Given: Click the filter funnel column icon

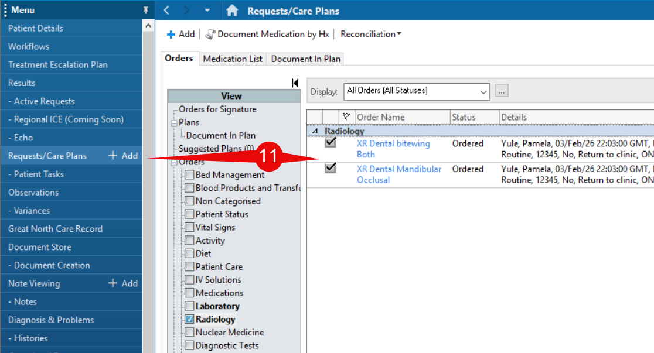Looking at the screenshot, I should [346, 117].
